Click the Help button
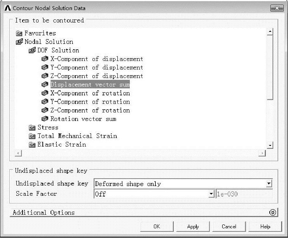Screen dimensions: 288x238 click(x=265, y=227)
